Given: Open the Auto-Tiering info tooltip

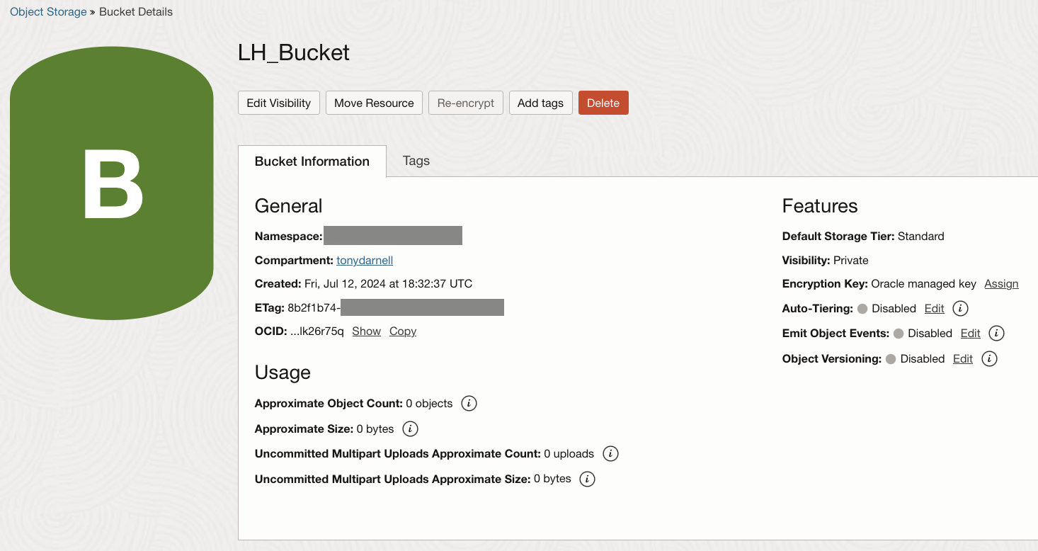Looking at the screenshot, I should coord(959,308).
